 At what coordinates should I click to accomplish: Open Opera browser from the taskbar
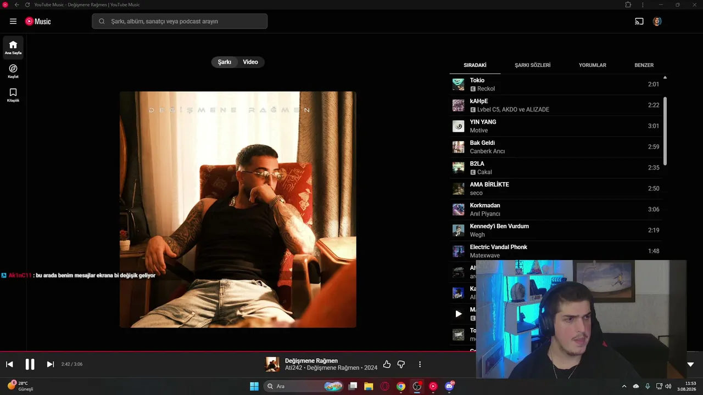(385, 386)
